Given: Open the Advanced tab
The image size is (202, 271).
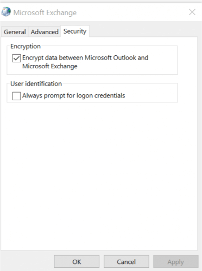Looking at the screenshot, I should click(45, 32).
